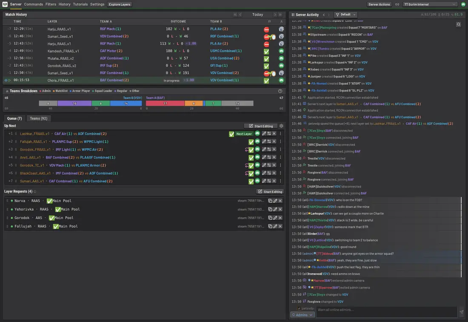Open queue settings gear icon
This screenshot has width=468, height=322.
coord(281,126)
